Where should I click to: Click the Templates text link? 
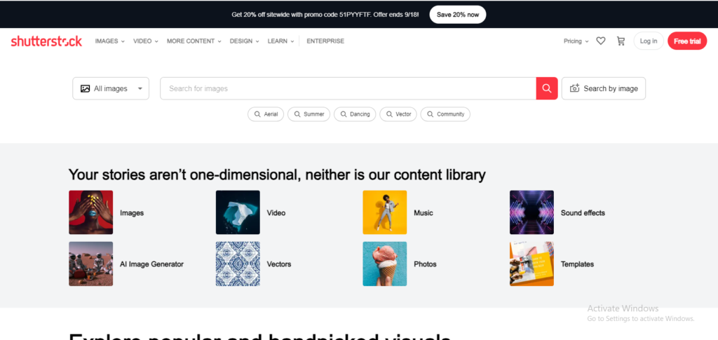(578, 264)
